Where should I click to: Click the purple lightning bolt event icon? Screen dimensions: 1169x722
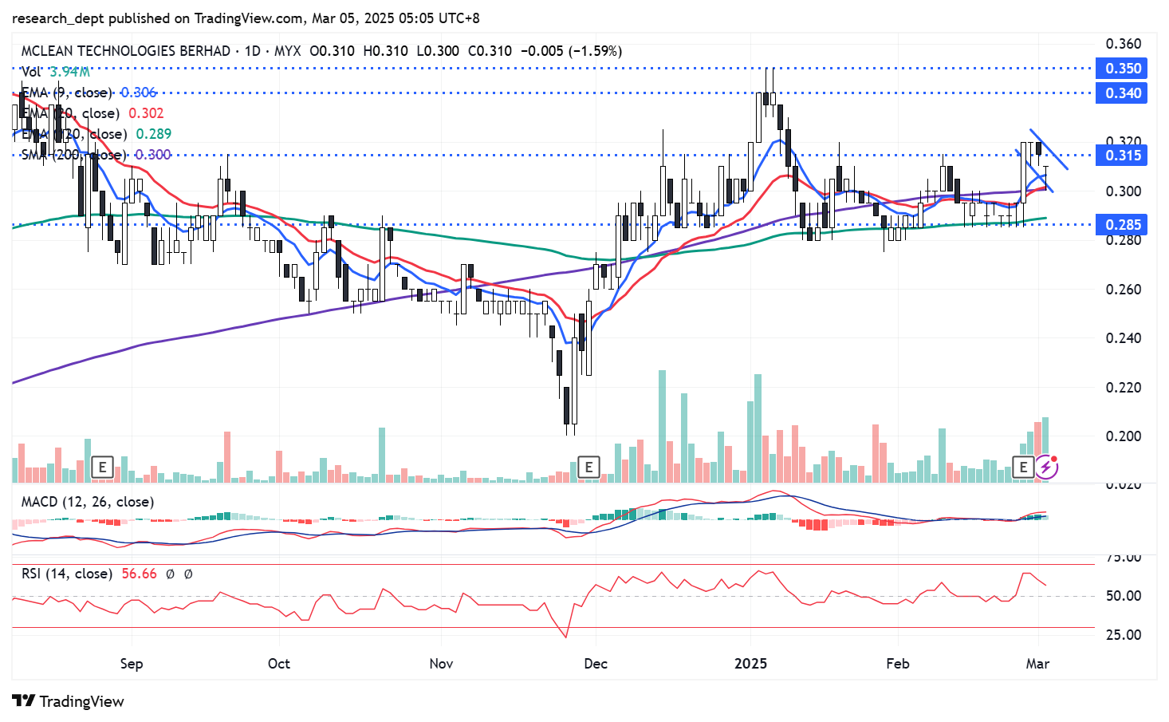1046,468
